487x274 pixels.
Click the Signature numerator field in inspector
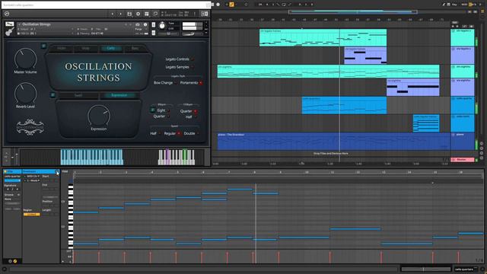(x=8, y=190)
